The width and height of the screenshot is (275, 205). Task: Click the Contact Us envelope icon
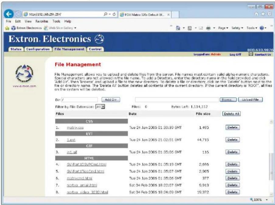251,54
